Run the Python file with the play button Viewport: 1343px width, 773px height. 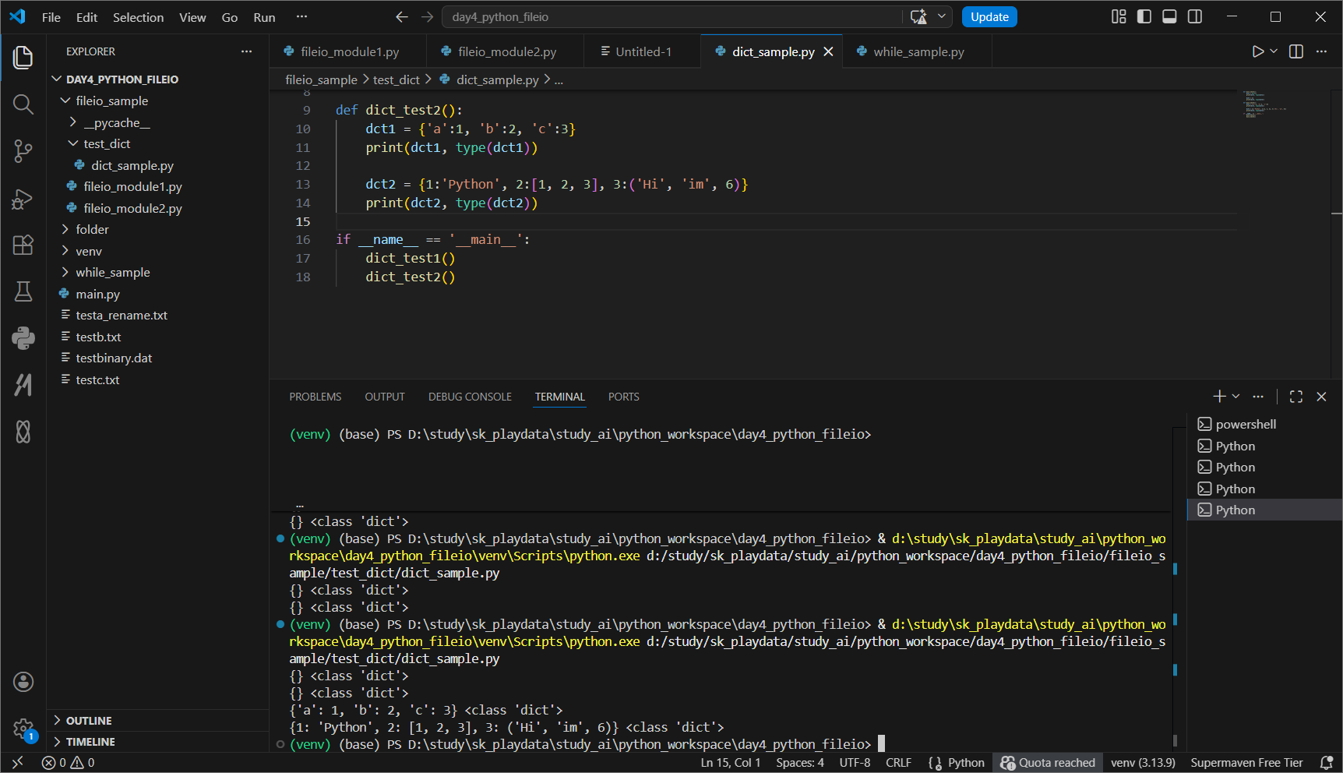coord(1257,51)
